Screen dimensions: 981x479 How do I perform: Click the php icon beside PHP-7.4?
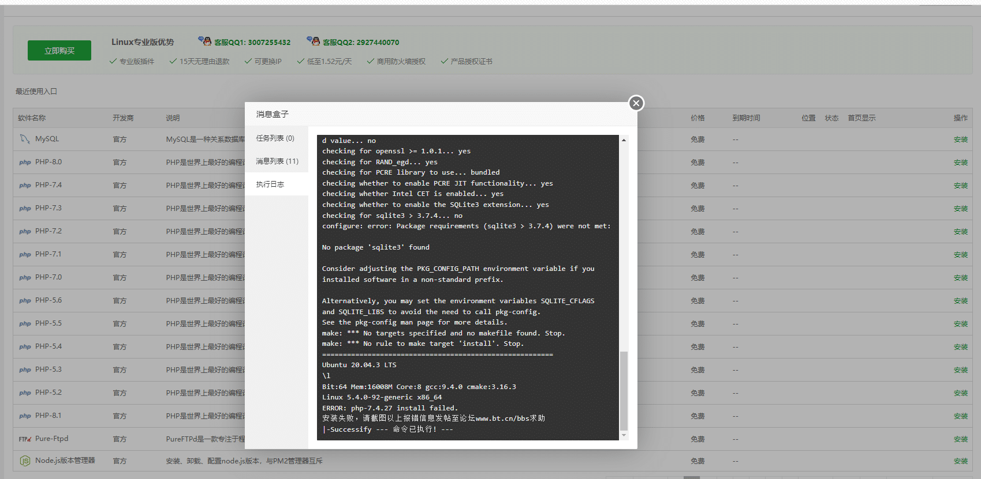25,186
